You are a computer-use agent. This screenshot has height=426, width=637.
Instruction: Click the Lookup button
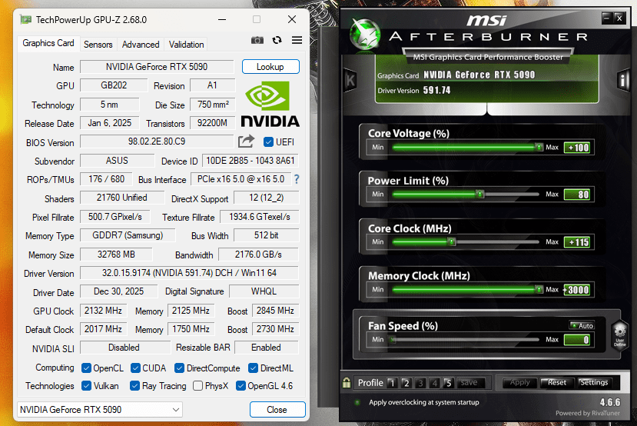[270, 67]
